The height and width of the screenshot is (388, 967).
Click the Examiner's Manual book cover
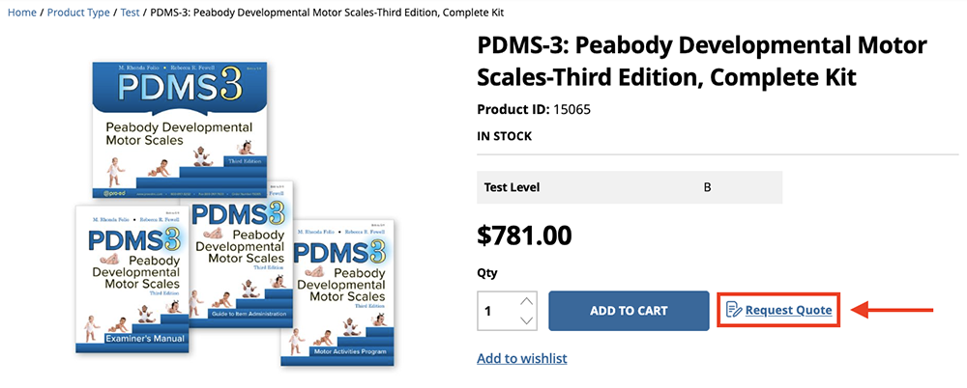click(131, 280)
